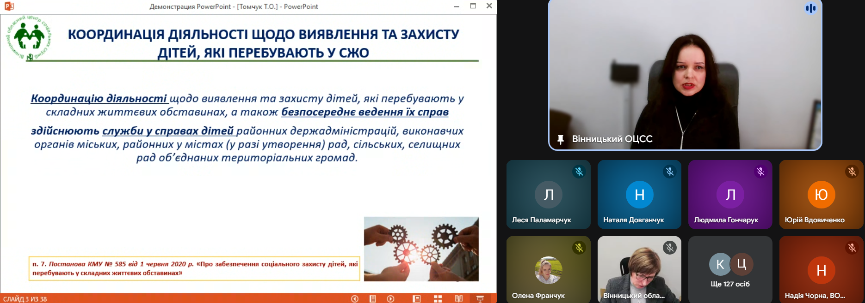Image resolution: width=865 pixels, height=303 pixels.
Task: Switch to Normal view in status bar
Action: [x=416, y=299]
